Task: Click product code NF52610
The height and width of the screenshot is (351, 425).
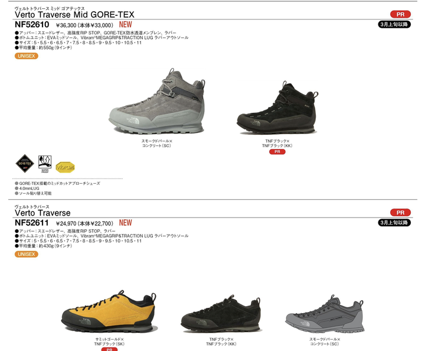Action: [32, 25]
